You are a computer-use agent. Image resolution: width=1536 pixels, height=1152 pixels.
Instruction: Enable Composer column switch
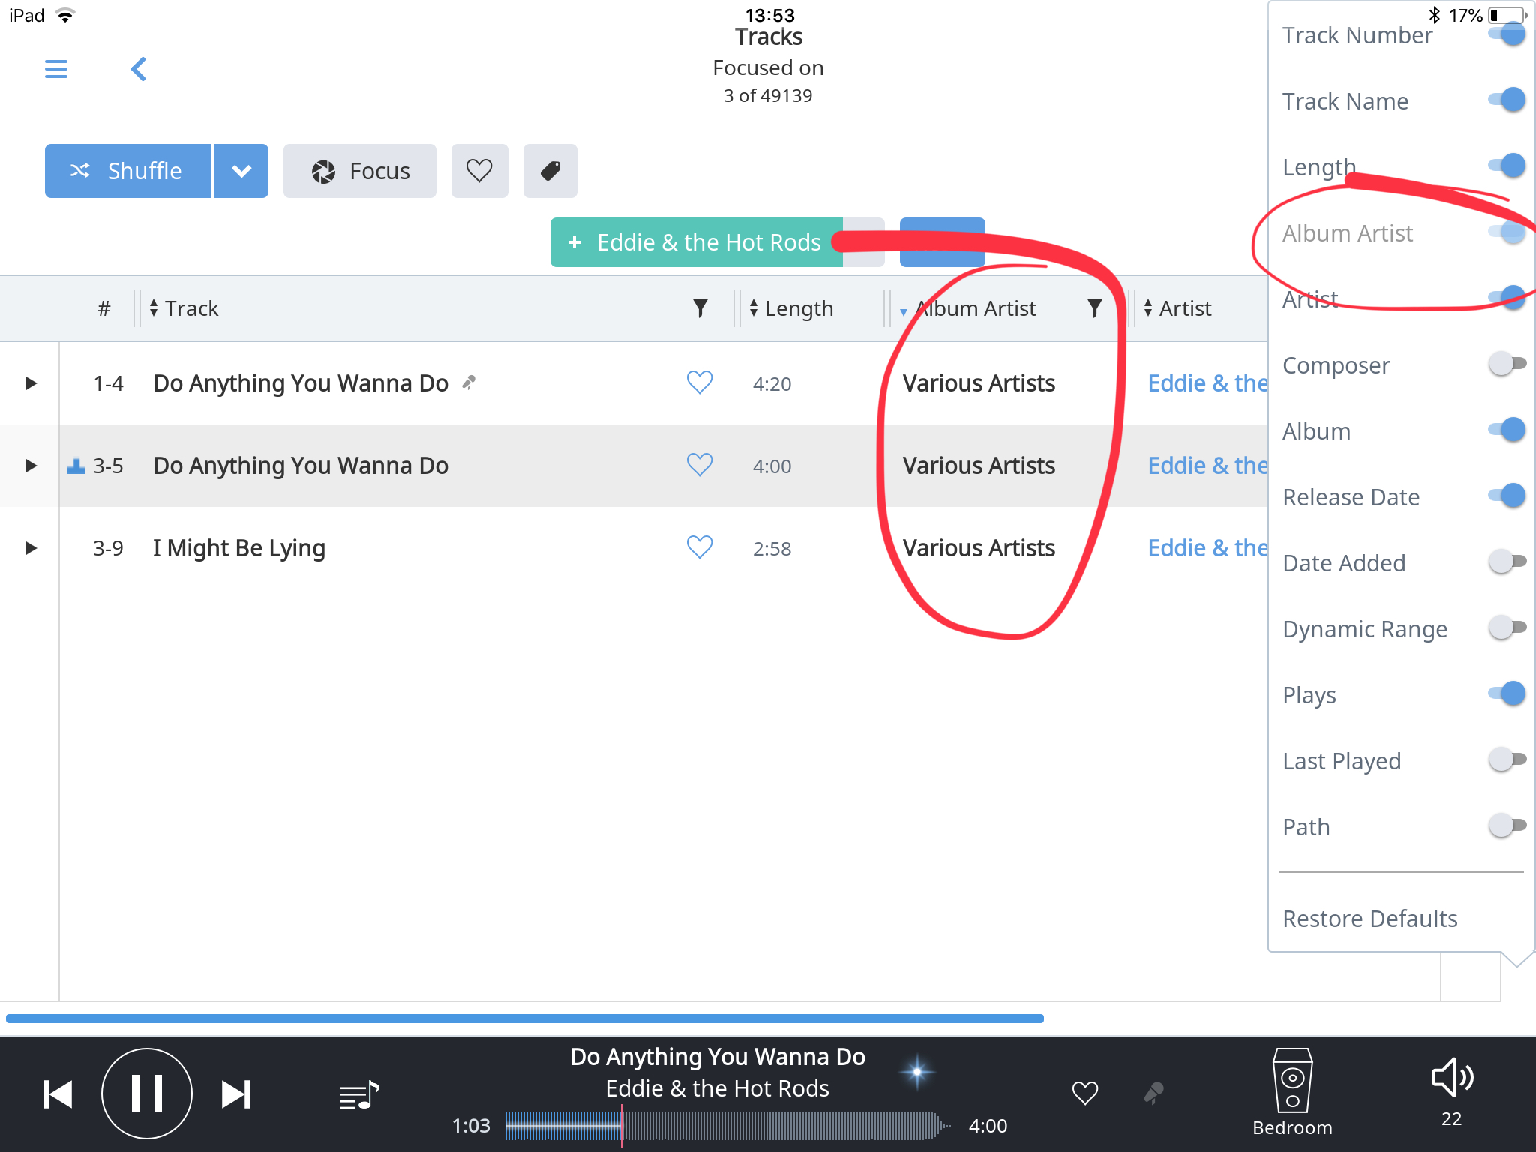[1507, 364]
